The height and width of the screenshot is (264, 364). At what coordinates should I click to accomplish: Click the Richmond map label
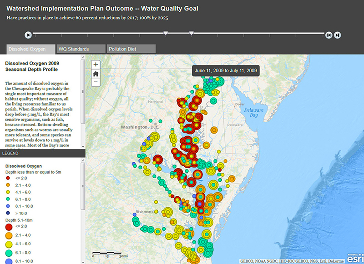[144, 212]
